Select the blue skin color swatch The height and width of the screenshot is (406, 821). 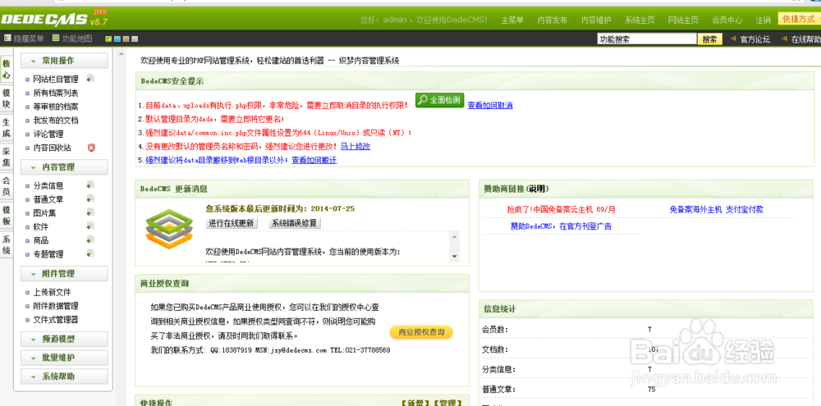tap(117, 39)
